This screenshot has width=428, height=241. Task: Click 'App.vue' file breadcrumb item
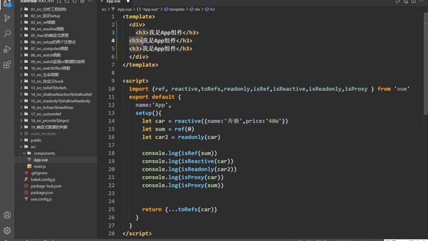pos(124,9)
